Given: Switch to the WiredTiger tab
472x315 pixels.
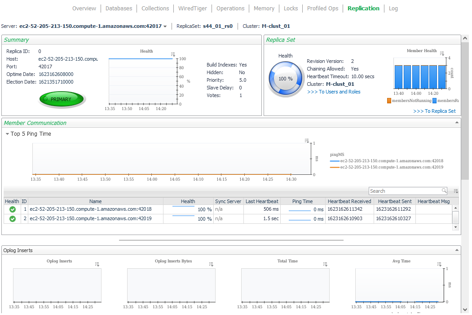Looking at the screenshot, I should click(x=193, y=9).
